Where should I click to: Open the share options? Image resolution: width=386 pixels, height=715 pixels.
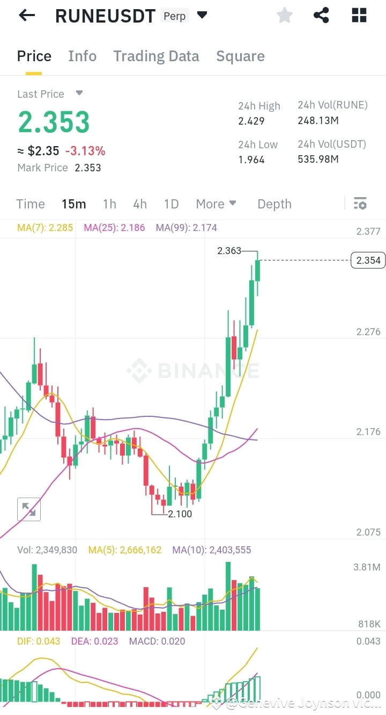[321, 15]
